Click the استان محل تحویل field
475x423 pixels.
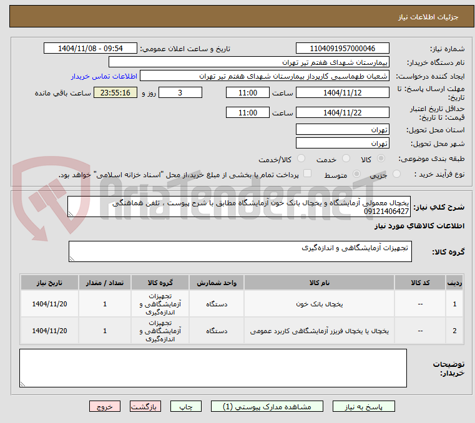coord(342,129)
